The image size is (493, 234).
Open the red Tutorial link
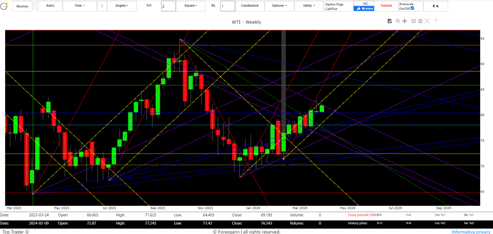(x=385, y=6)
